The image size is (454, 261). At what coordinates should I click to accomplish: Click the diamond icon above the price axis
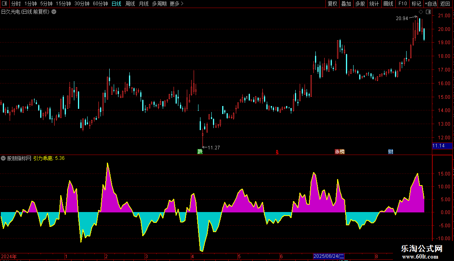(421, 12)
